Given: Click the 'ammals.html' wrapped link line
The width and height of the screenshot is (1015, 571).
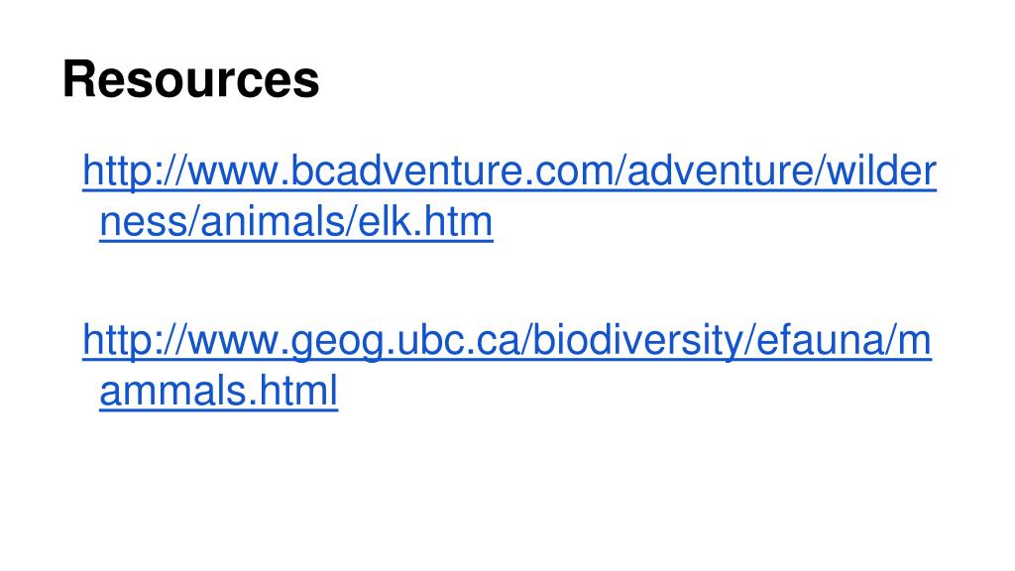Looking at the screenshot, I should point(218,393).
